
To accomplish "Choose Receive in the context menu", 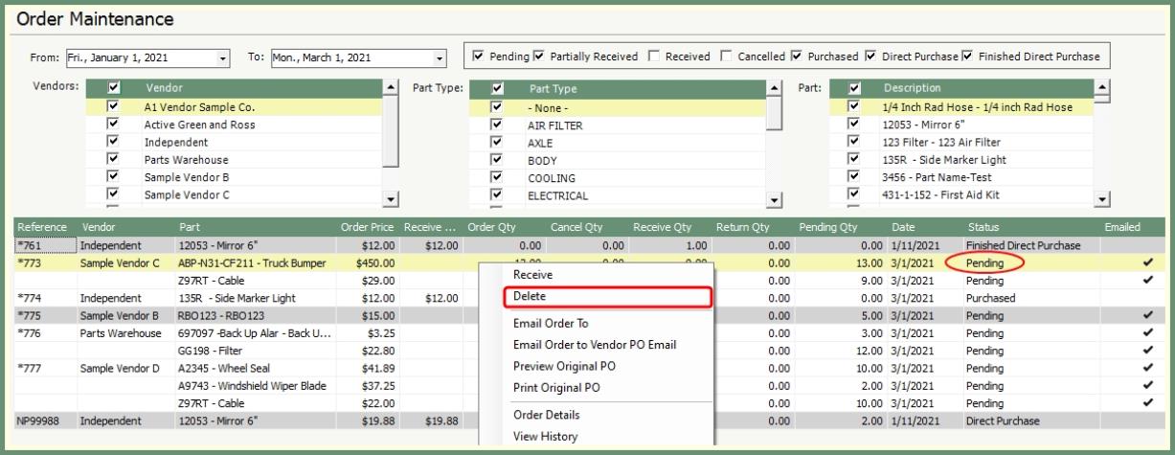I will pyautogui.click(x=532, y=274).
